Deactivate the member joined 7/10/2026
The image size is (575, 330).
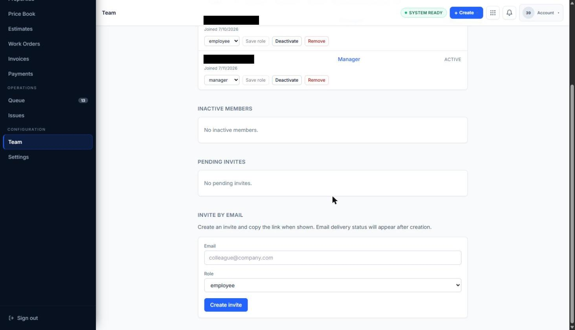(x=287, y=41)
